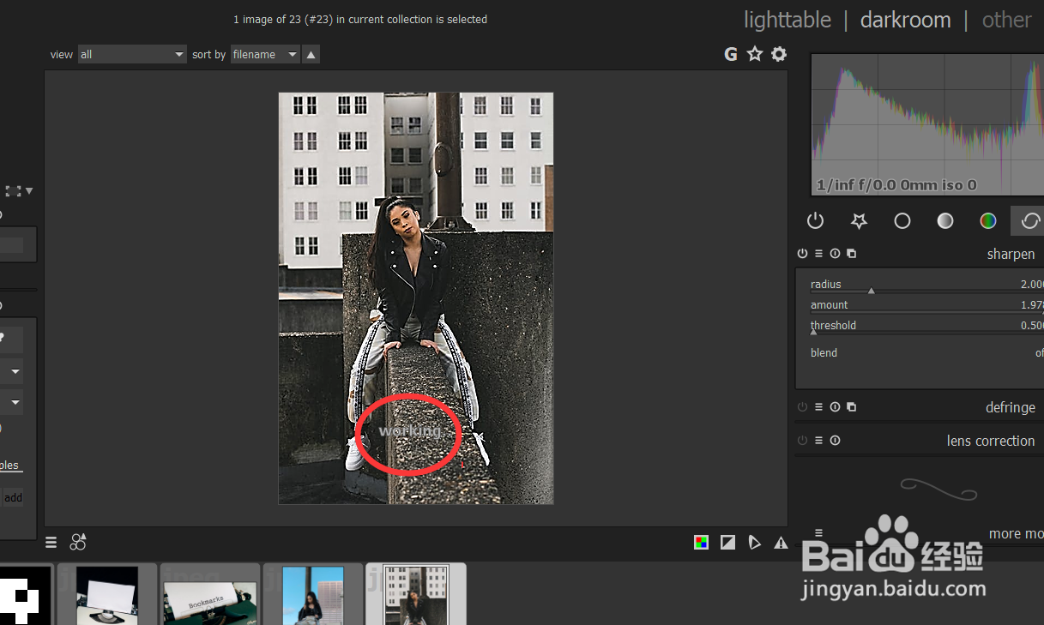Click the add button in left panel
Screen dimensions: 1044x625
[14, 497]
